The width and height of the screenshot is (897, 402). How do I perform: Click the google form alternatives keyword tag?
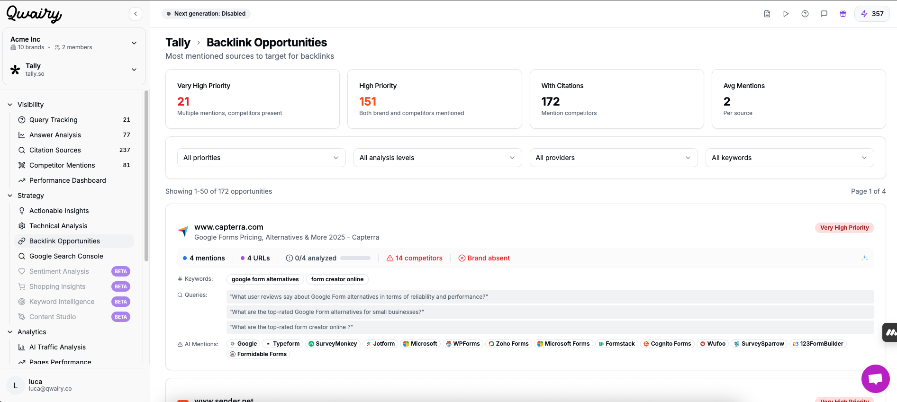pyautogui.click(x=265, y=279)
